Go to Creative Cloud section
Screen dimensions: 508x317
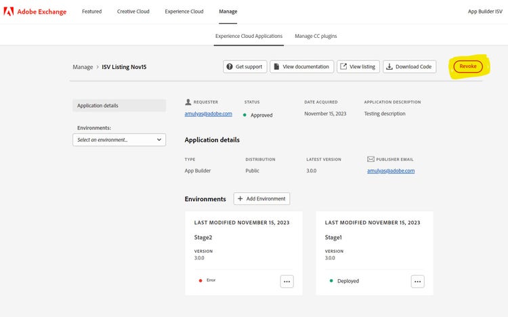click(133, 12)
